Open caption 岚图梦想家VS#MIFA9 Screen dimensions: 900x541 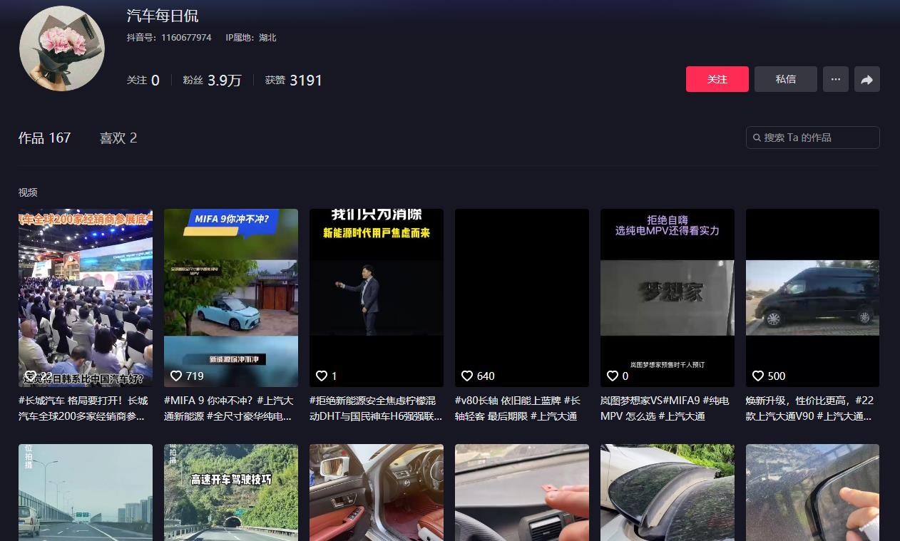665,408
